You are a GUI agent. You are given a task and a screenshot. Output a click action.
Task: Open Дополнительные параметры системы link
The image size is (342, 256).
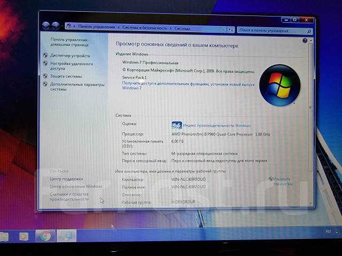coord(77,86)
